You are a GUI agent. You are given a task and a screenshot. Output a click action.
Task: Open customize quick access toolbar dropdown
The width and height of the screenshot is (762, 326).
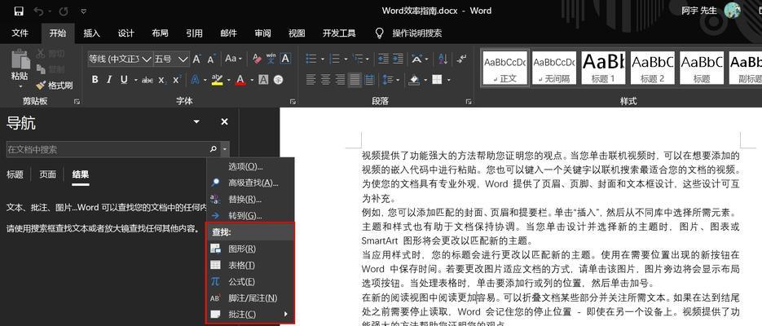tap(84, 11)
